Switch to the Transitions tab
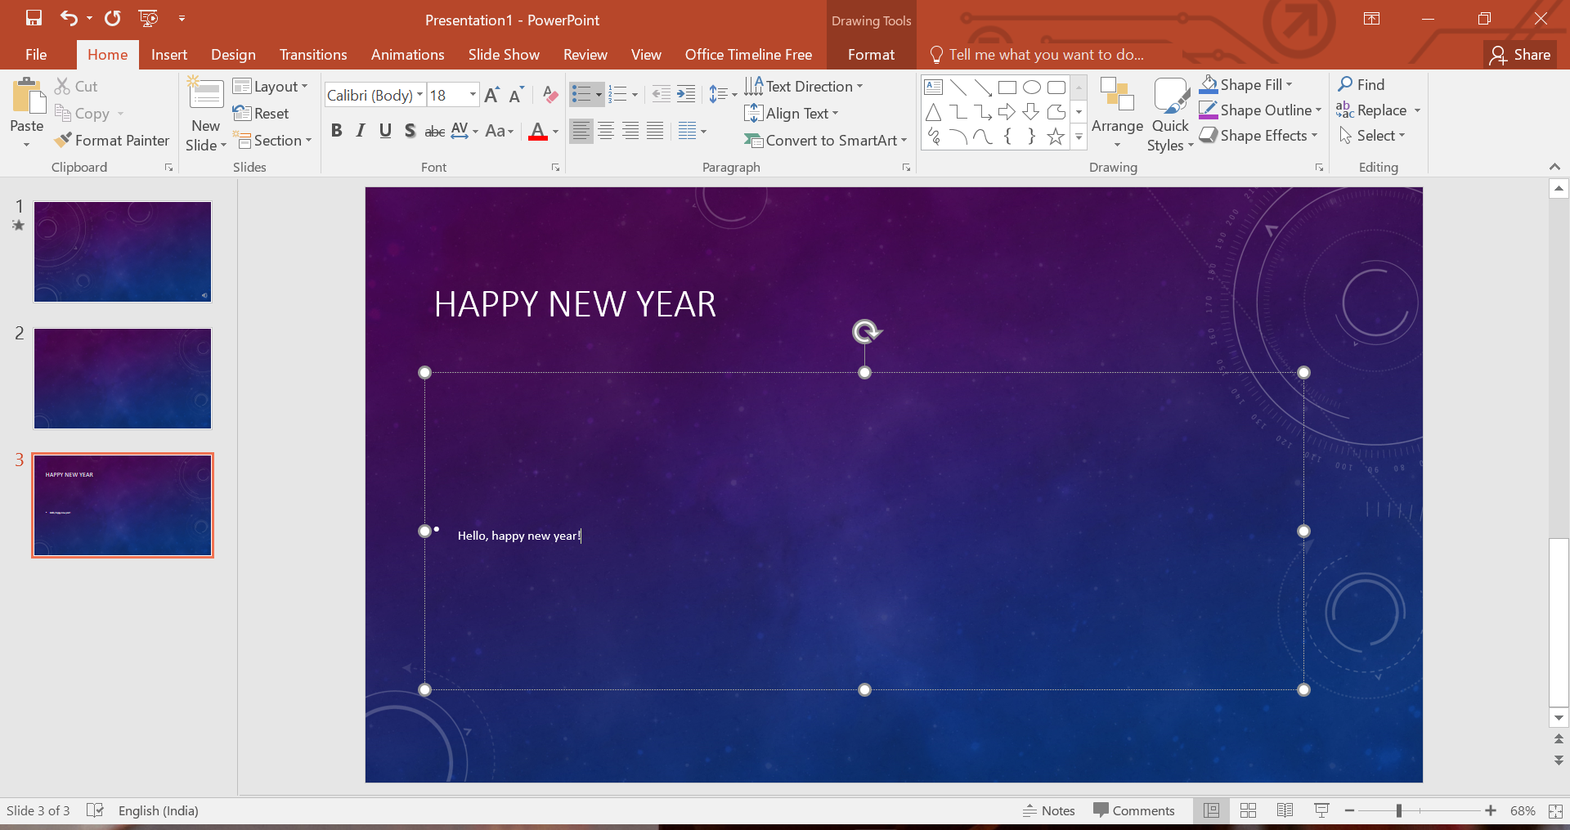The width and height of the screenshot is (1570, 830). (313, 55)
